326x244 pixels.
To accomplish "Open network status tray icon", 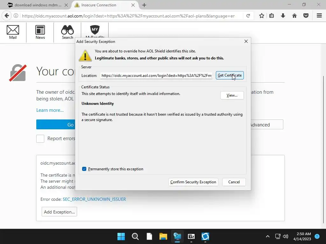I will point(278,236).
